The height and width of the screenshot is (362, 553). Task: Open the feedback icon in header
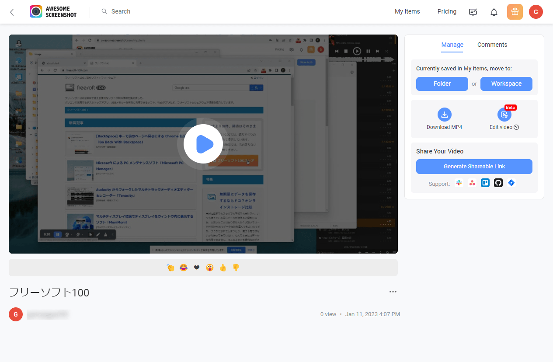(x=473, y=12)
